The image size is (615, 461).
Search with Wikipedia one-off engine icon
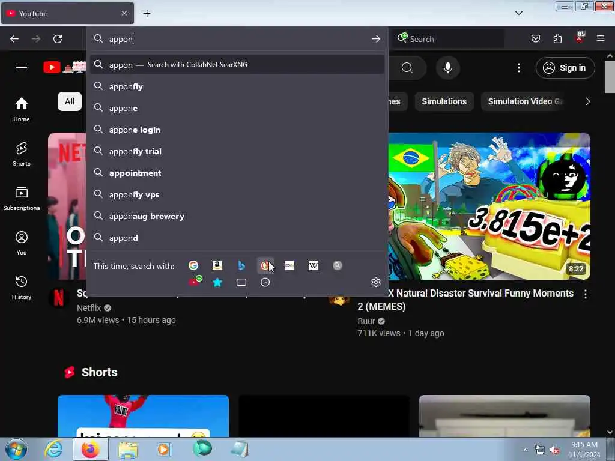tap(314, 265)
